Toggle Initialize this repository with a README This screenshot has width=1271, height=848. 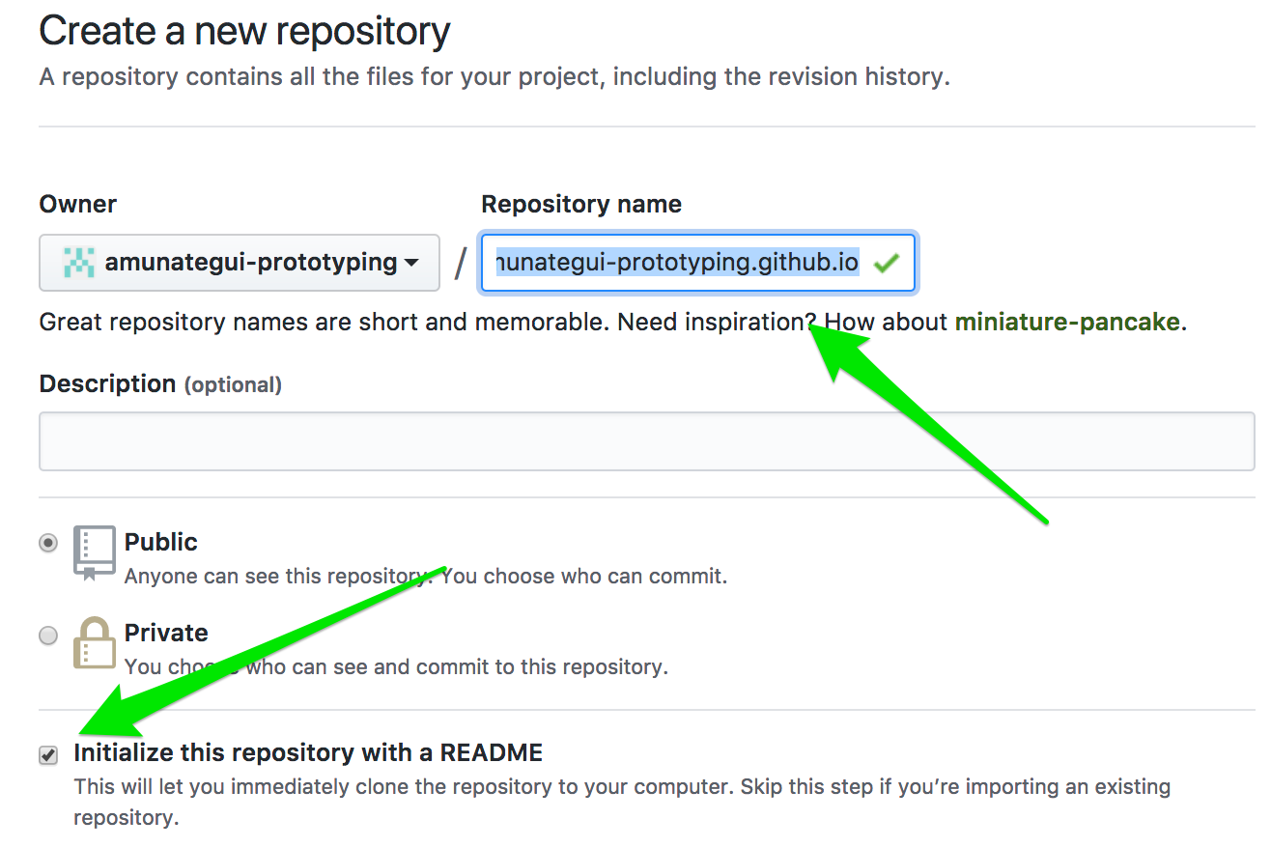[48, 754]
